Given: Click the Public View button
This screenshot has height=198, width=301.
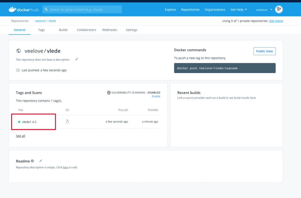Looking at the screenshot, I should pyautogui.click(x=265, y=51).
